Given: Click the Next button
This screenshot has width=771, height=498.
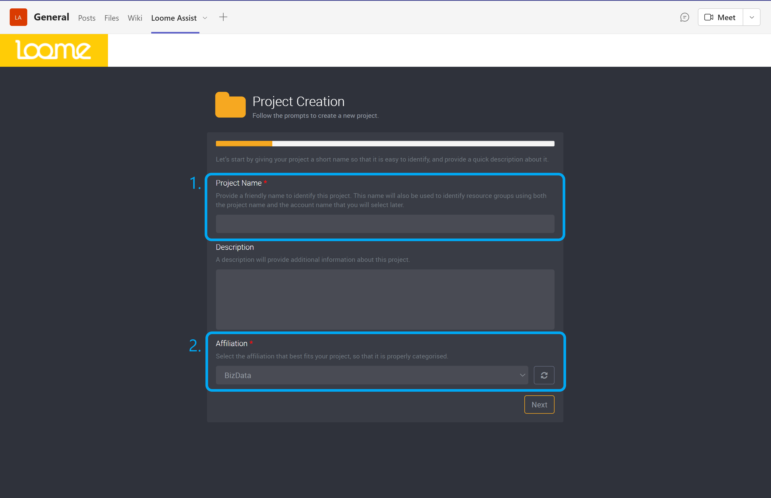Looking at the screenshot, I should pos(539,405).
